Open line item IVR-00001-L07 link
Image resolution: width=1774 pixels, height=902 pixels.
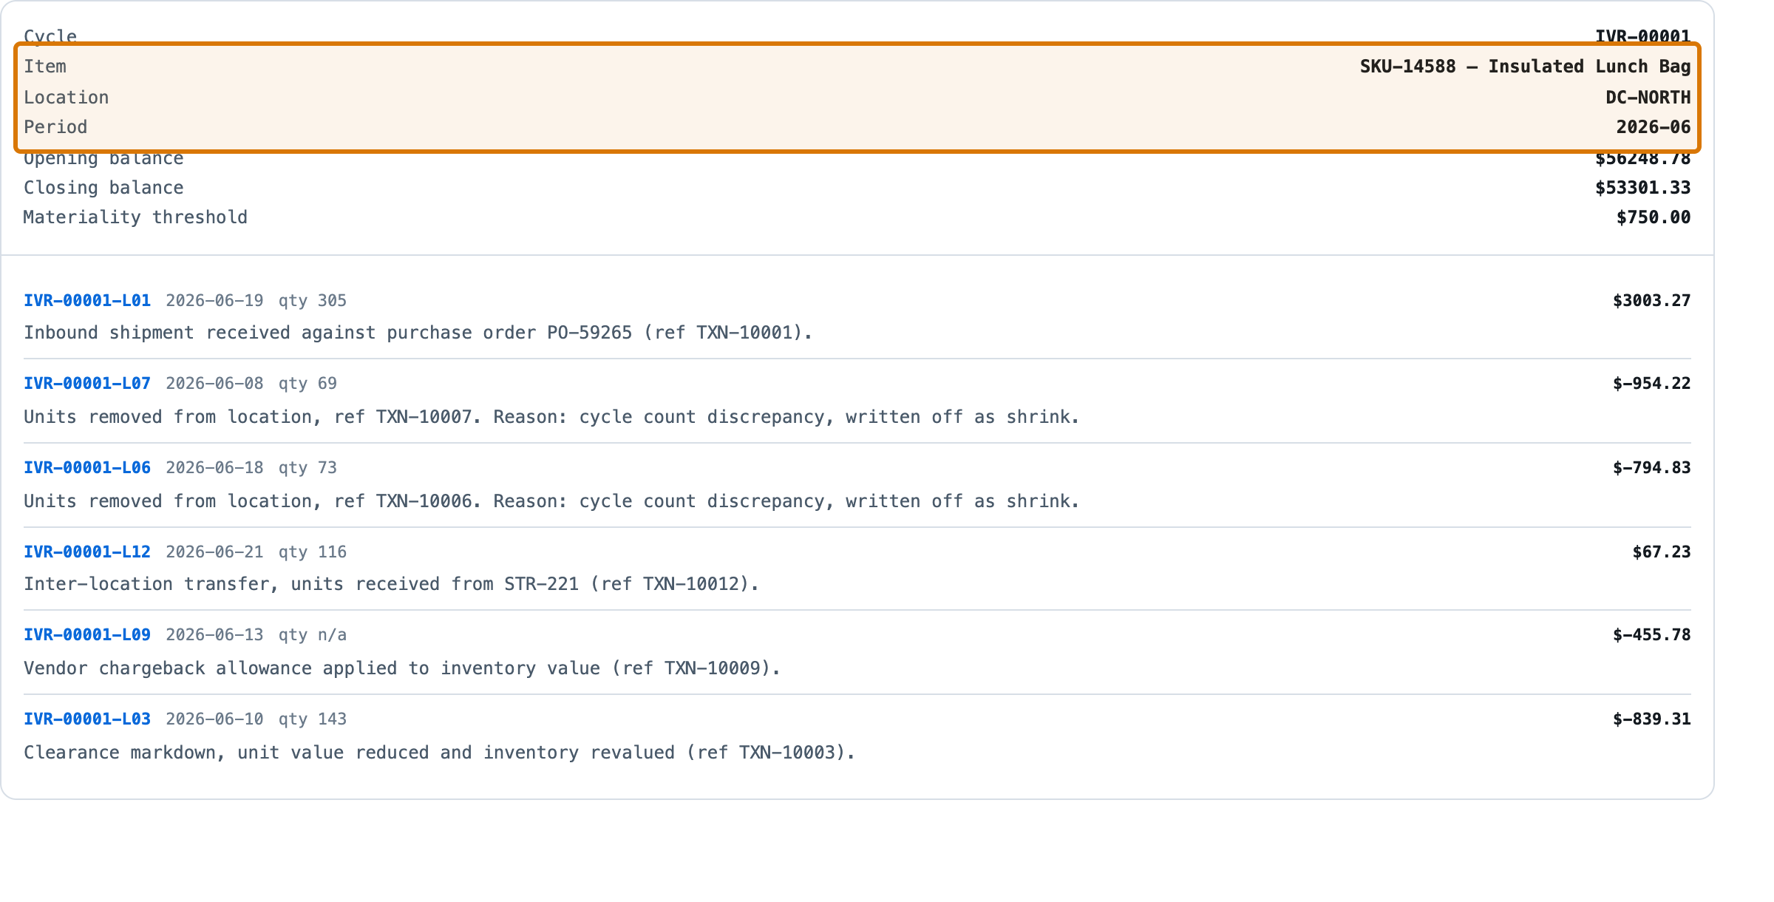[x=87, y=384]
